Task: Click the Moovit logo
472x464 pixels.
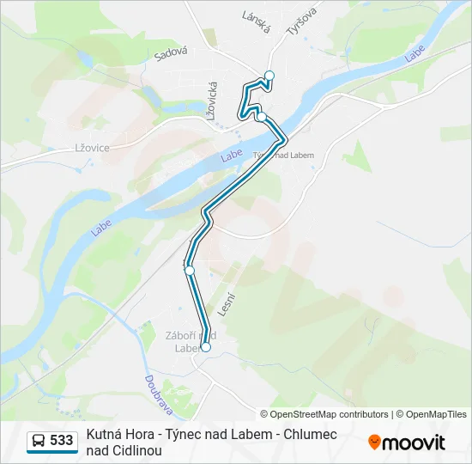Action: pyautogui.click(x=407, y=443)
